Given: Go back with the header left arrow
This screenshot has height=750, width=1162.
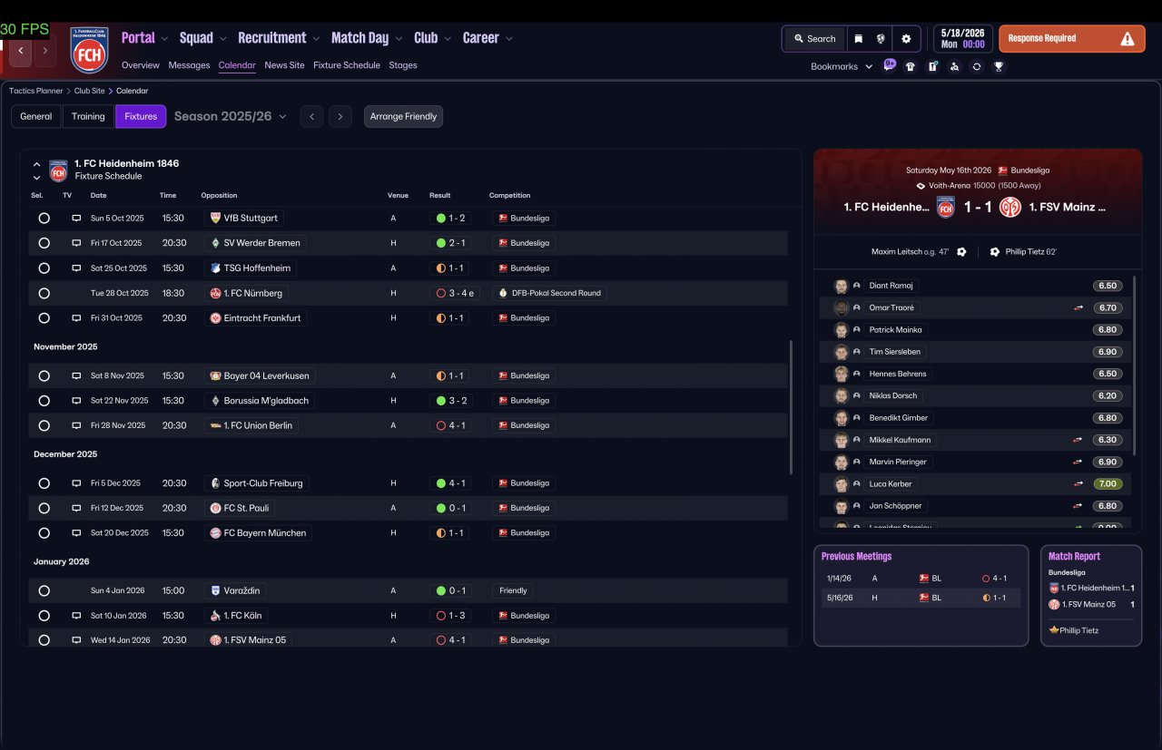Looking at the screenshot, I should pyautogui.click(x=21, y=51).
